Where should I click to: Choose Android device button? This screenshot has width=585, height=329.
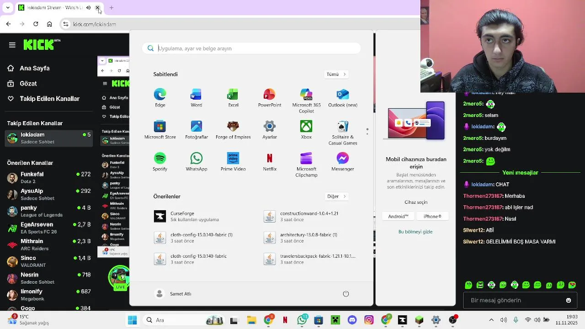398,216
